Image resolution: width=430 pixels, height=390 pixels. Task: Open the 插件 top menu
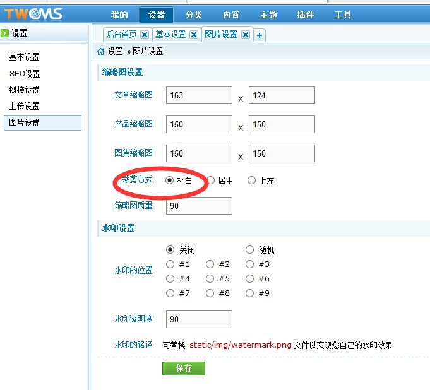pyautogui.click(x=305, y=15)
